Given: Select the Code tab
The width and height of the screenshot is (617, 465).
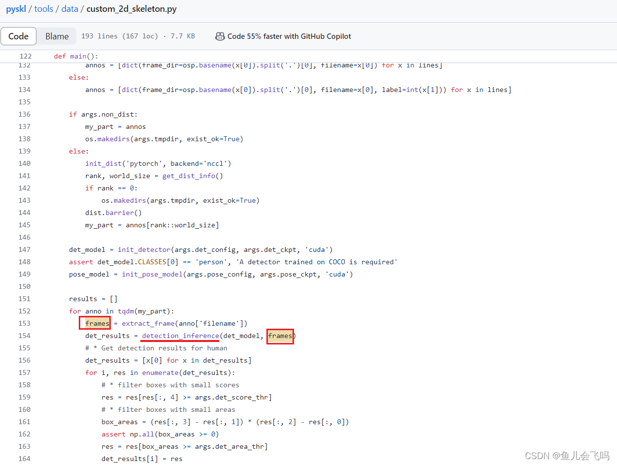Looking at the screenshot, I should click(18, 36).
